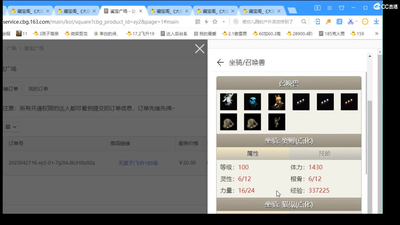Go back using the arrow beside 坐骑/召唤兽
This screenshot has width=400, height=225.
(x=220, y=62)
